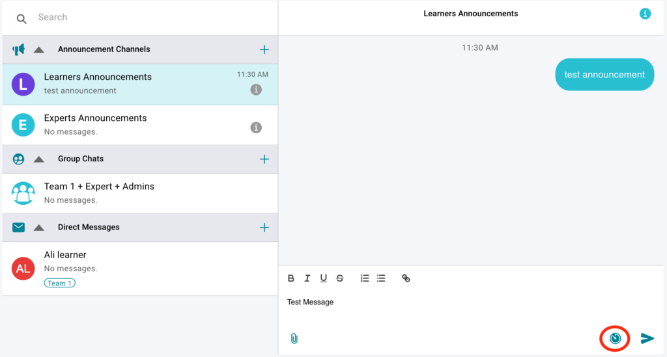Viewport: 667px width, 357px height.
Task: Toggle bold formatting
Action: tap(291, 278)
